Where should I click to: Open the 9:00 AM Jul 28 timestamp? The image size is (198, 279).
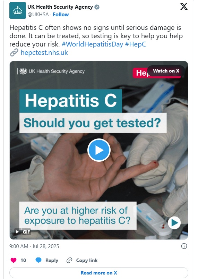(x=34, y=246)
